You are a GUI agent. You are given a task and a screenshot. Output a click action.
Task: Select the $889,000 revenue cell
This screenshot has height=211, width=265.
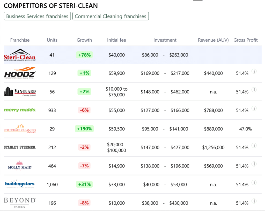click(x=213, y=129)
